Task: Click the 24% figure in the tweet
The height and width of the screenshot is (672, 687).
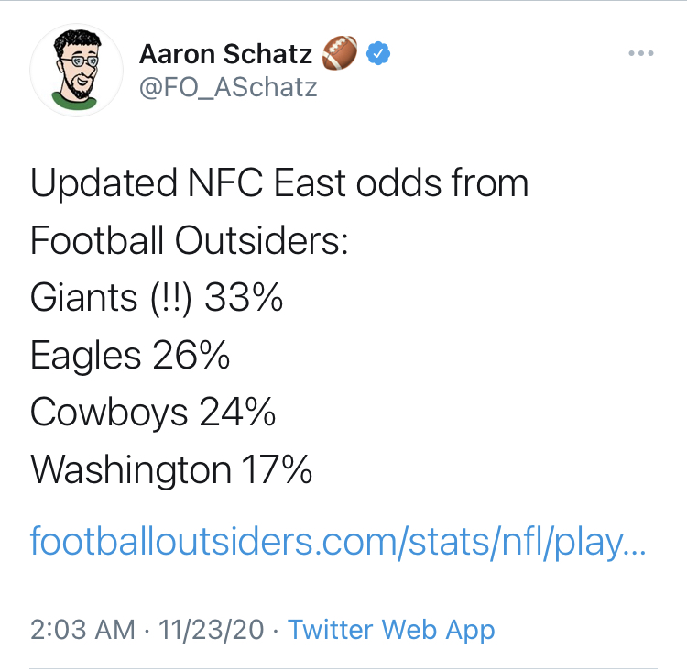Action: pyautogui.click(x=237, y=413)
